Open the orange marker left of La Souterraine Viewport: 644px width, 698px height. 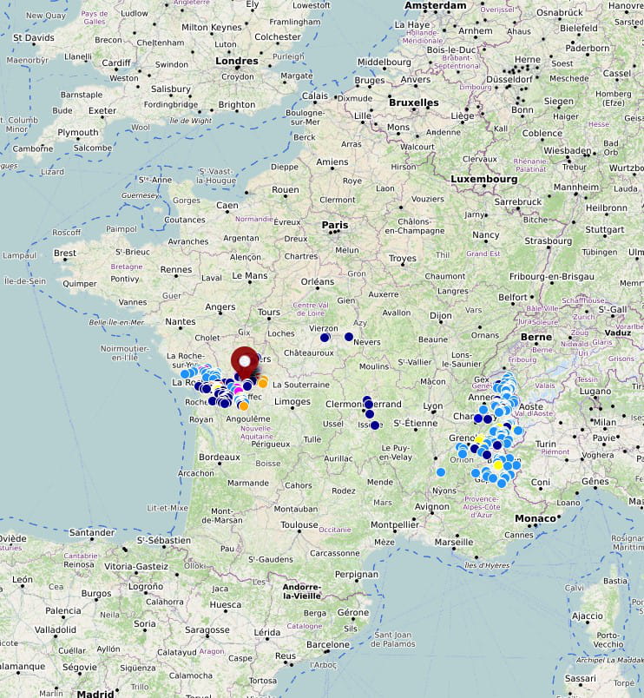262,382
